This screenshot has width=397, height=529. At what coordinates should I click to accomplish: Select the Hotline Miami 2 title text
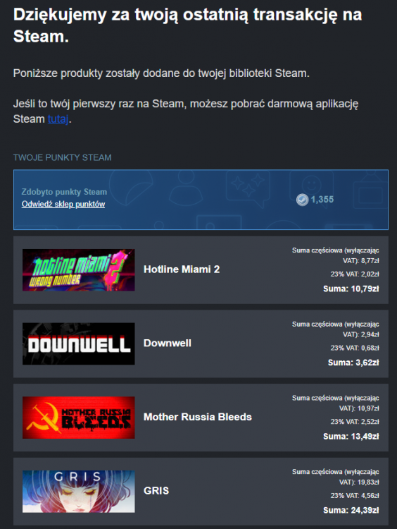point(182,269)
